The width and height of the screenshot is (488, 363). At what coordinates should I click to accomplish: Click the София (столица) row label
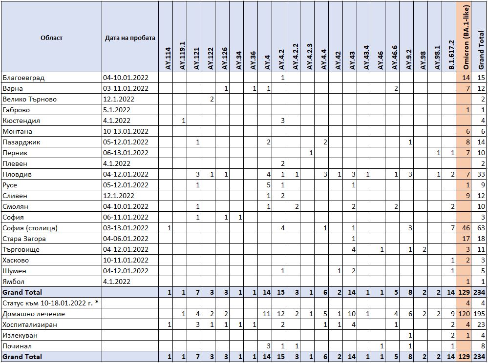click(30, 228)
